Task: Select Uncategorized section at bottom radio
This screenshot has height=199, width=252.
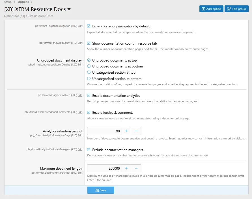Action: click(89, 78)
